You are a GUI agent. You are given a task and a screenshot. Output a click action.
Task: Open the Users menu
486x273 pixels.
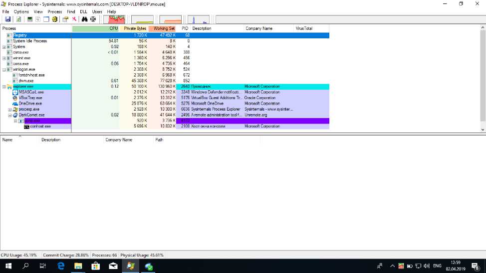97,11
